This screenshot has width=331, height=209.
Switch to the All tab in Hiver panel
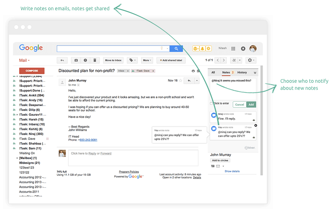tap(213, 72)
